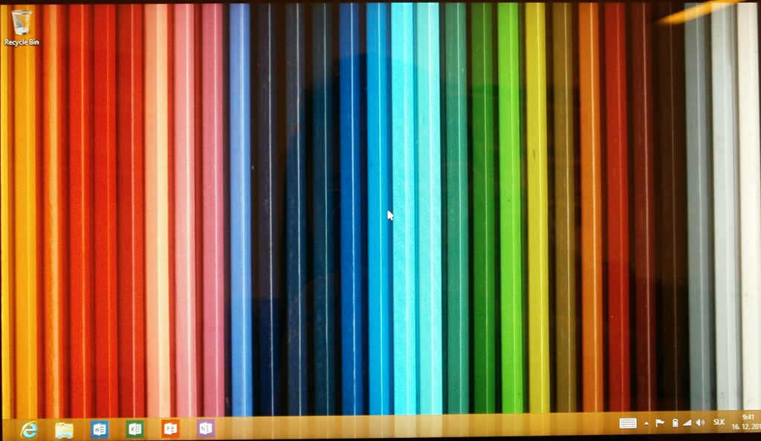
Task: Open the SLK input language switcher
Action: (719, 422)
